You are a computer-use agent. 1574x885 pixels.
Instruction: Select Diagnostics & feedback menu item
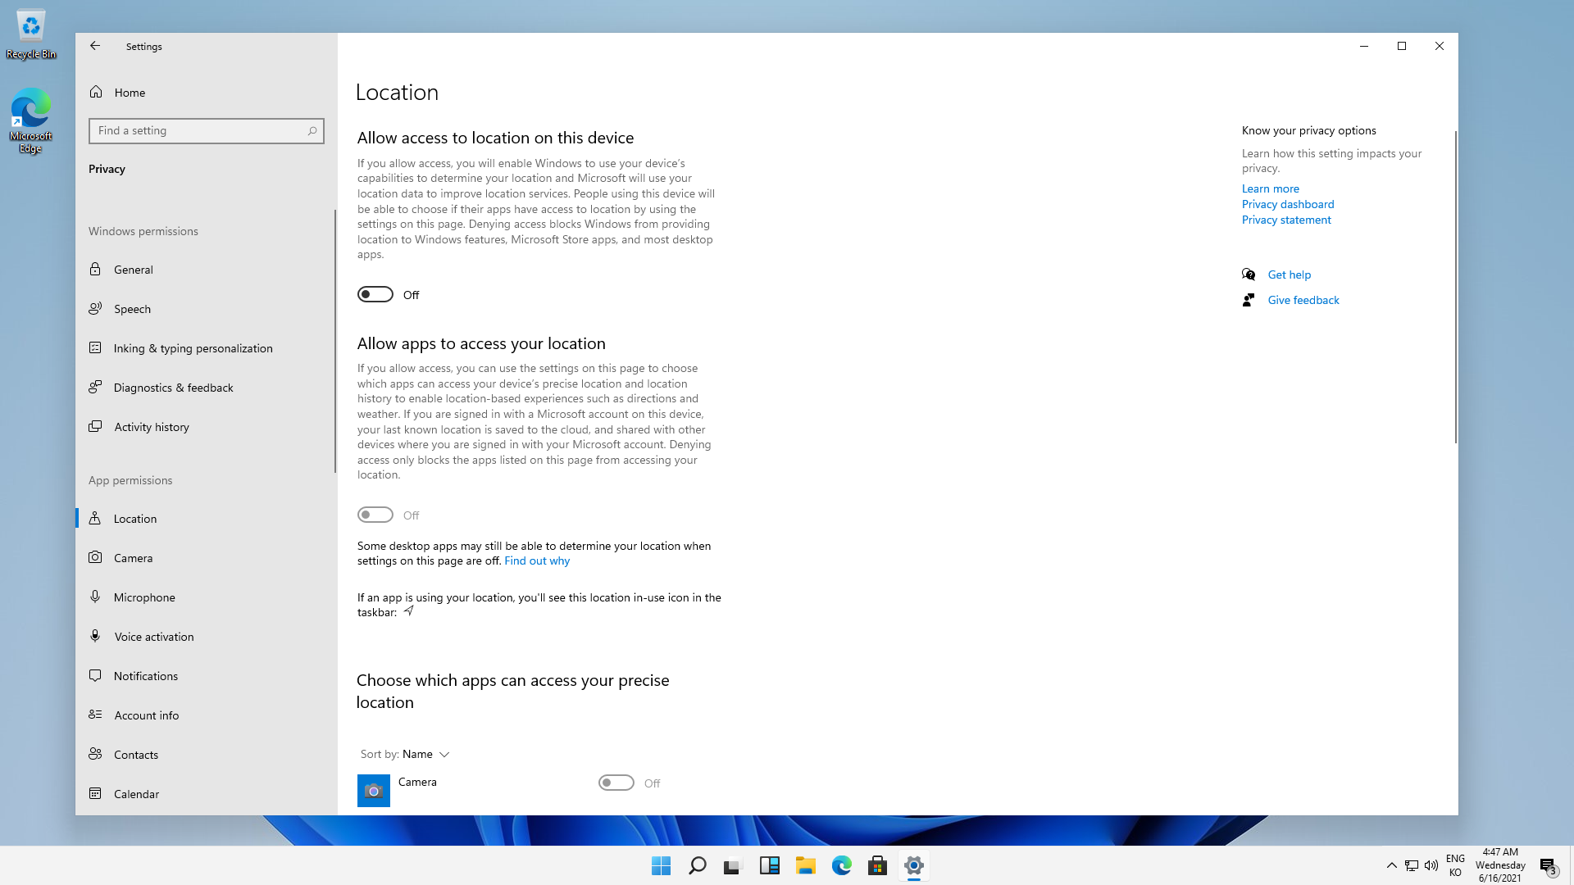[x=173, y=388]
